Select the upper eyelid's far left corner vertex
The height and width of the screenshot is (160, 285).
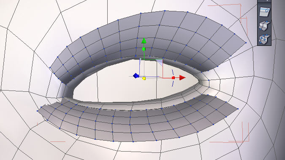(x=50, y=68)
